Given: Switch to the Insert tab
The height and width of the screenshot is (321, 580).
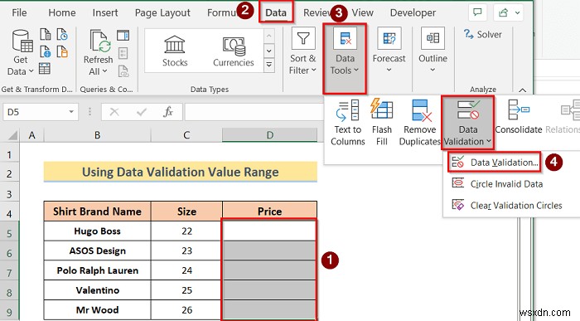Looking at the screenshot, I should pos(105,12).
